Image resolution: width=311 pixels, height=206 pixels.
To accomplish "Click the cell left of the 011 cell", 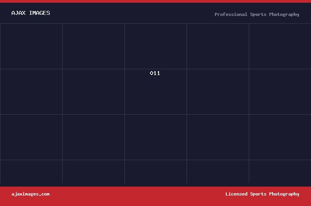I will 93,92.
